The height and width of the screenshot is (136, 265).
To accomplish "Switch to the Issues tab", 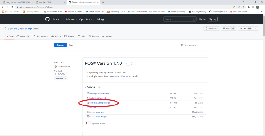I will click(x=23, y=36).
